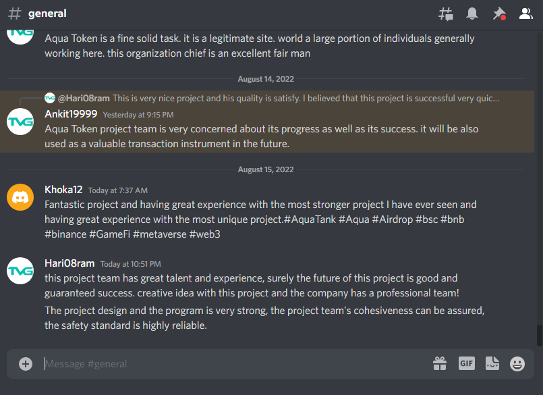Click Ankit19999's TVG avatar
This screenshot has height=395, width=543.
coord(20,122)
